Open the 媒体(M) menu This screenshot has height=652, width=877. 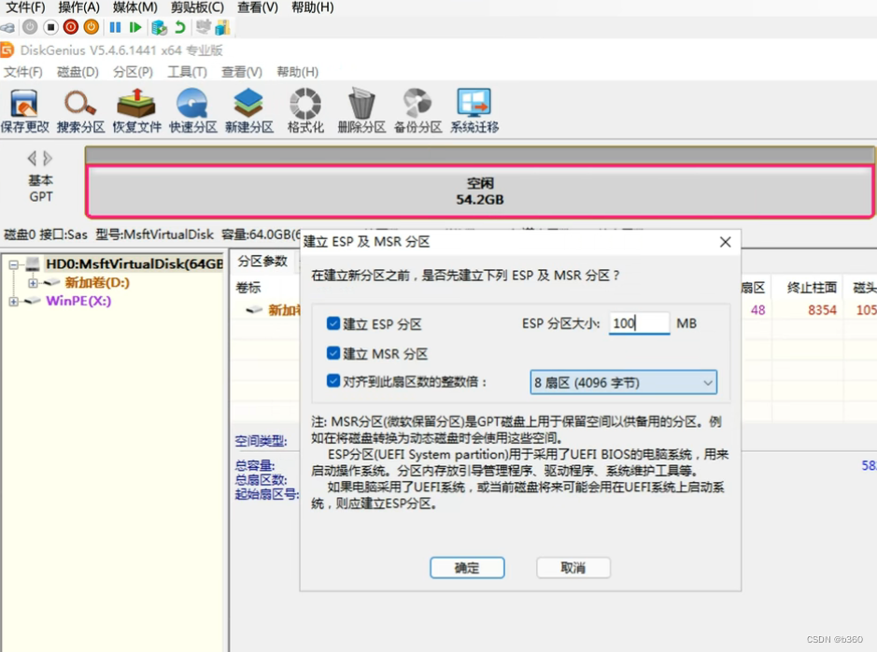point(134,7)
